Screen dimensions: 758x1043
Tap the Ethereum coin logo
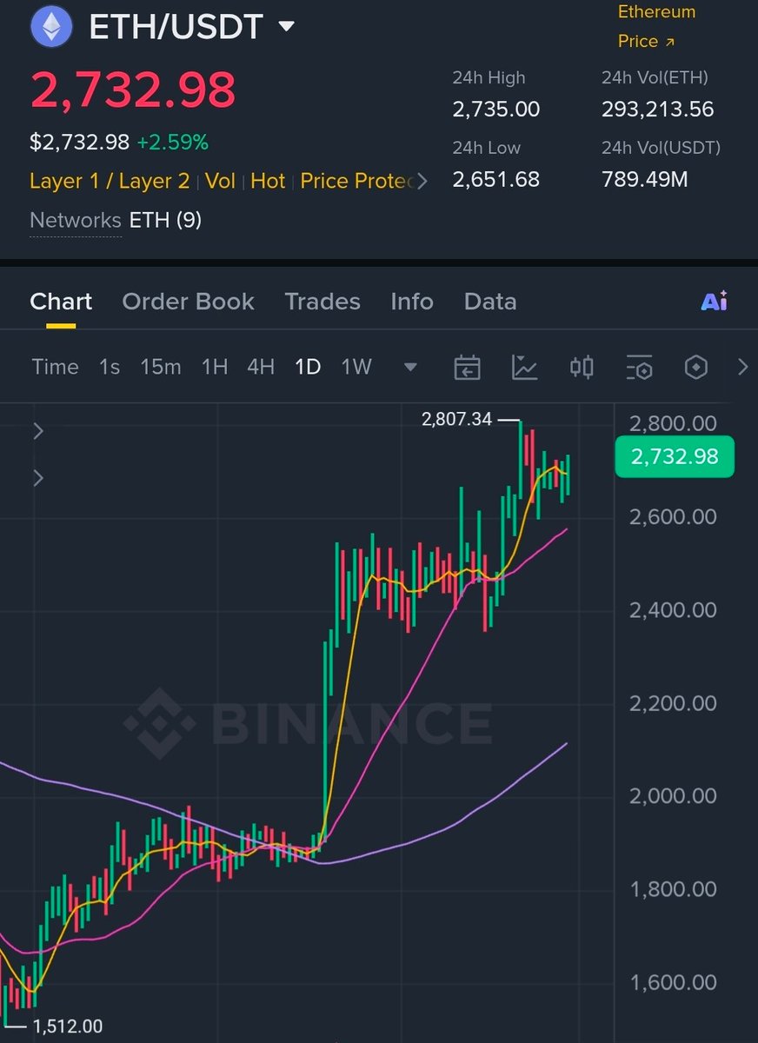click(x=51, y=27)
